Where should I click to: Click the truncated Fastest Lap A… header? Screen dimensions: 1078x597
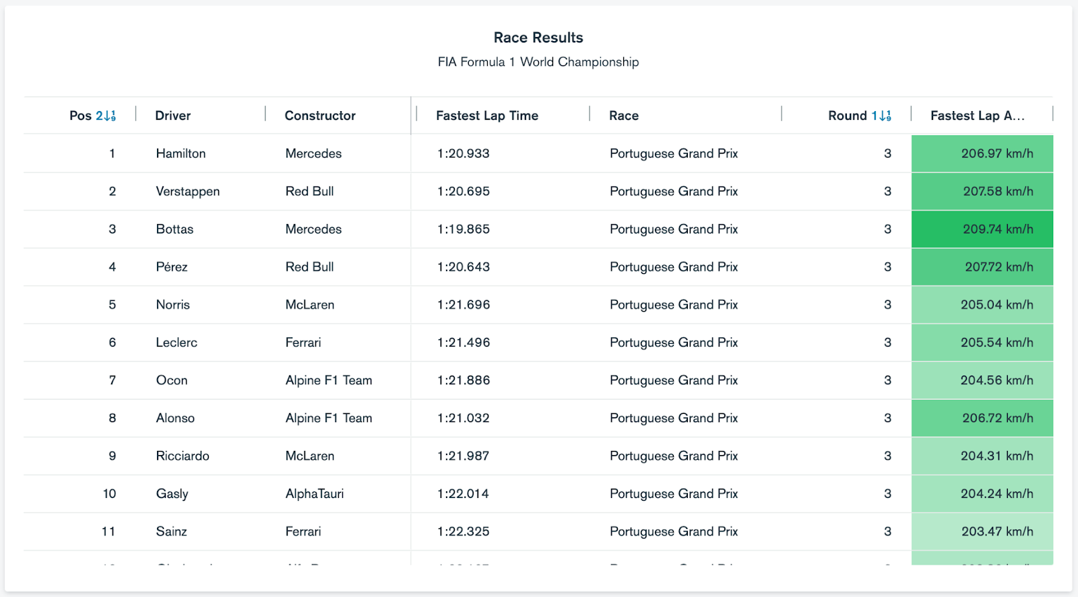point(977,116)
